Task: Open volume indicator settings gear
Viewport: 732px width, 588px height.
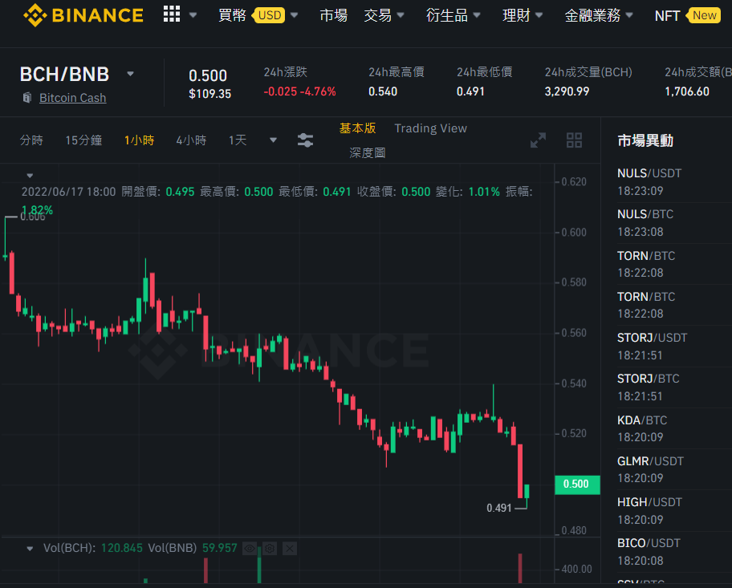Action: tap(270, 549)
